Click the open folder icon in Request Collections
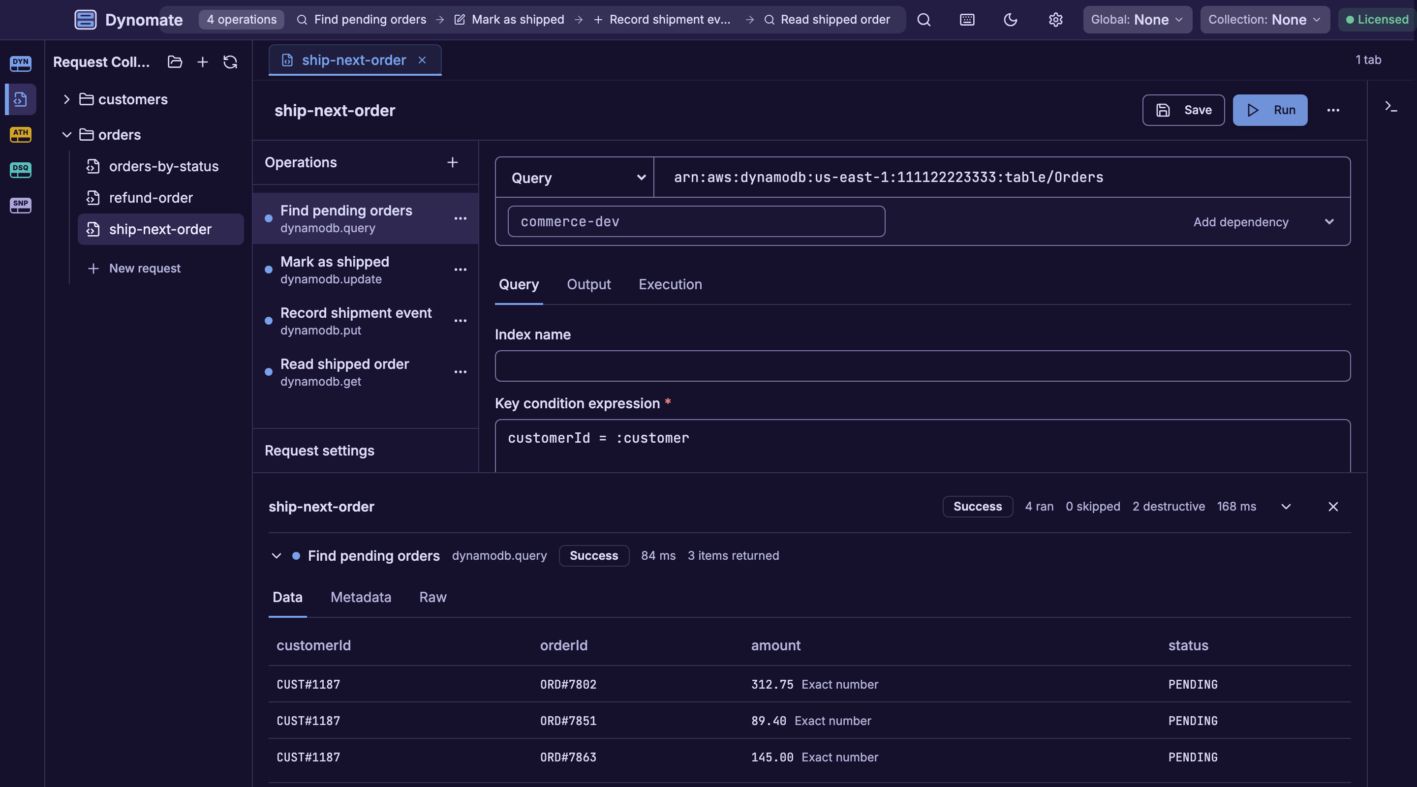 (175, 61)
